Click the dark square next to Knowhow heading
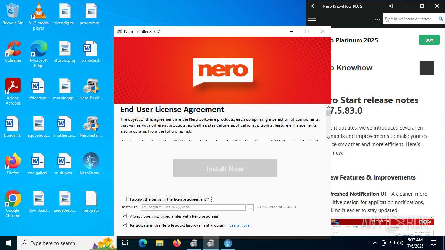445x250 pixels. point(427,68)
